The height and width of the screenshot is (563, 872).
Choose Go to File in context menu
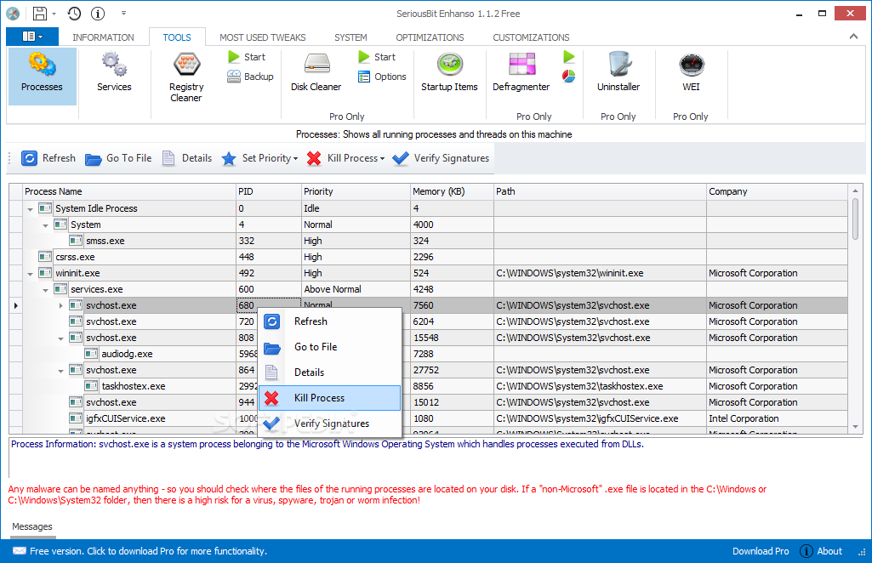click(x=330, y=347)
